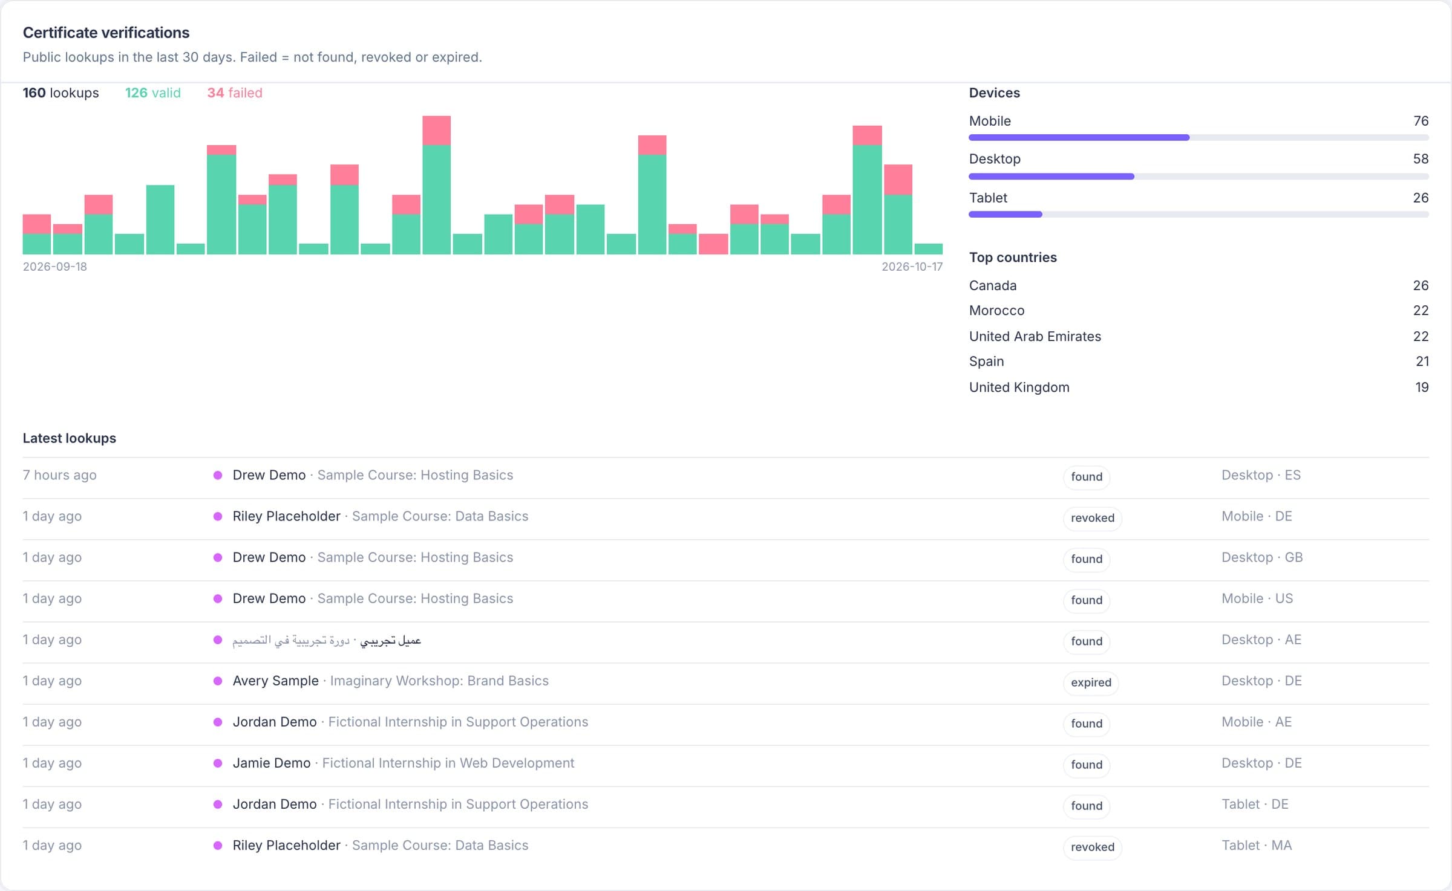This screenshot has height=891, width=1452.
Task: Click the '126 valid' count
Action: point(152,93)
